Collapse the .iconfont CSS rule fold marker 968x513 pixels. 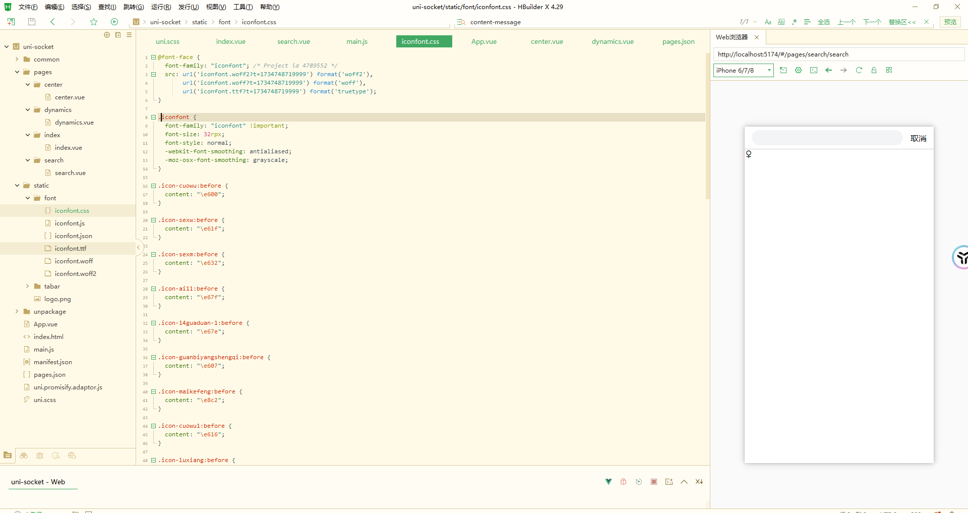pyautogui.click(x=154, y=117)
